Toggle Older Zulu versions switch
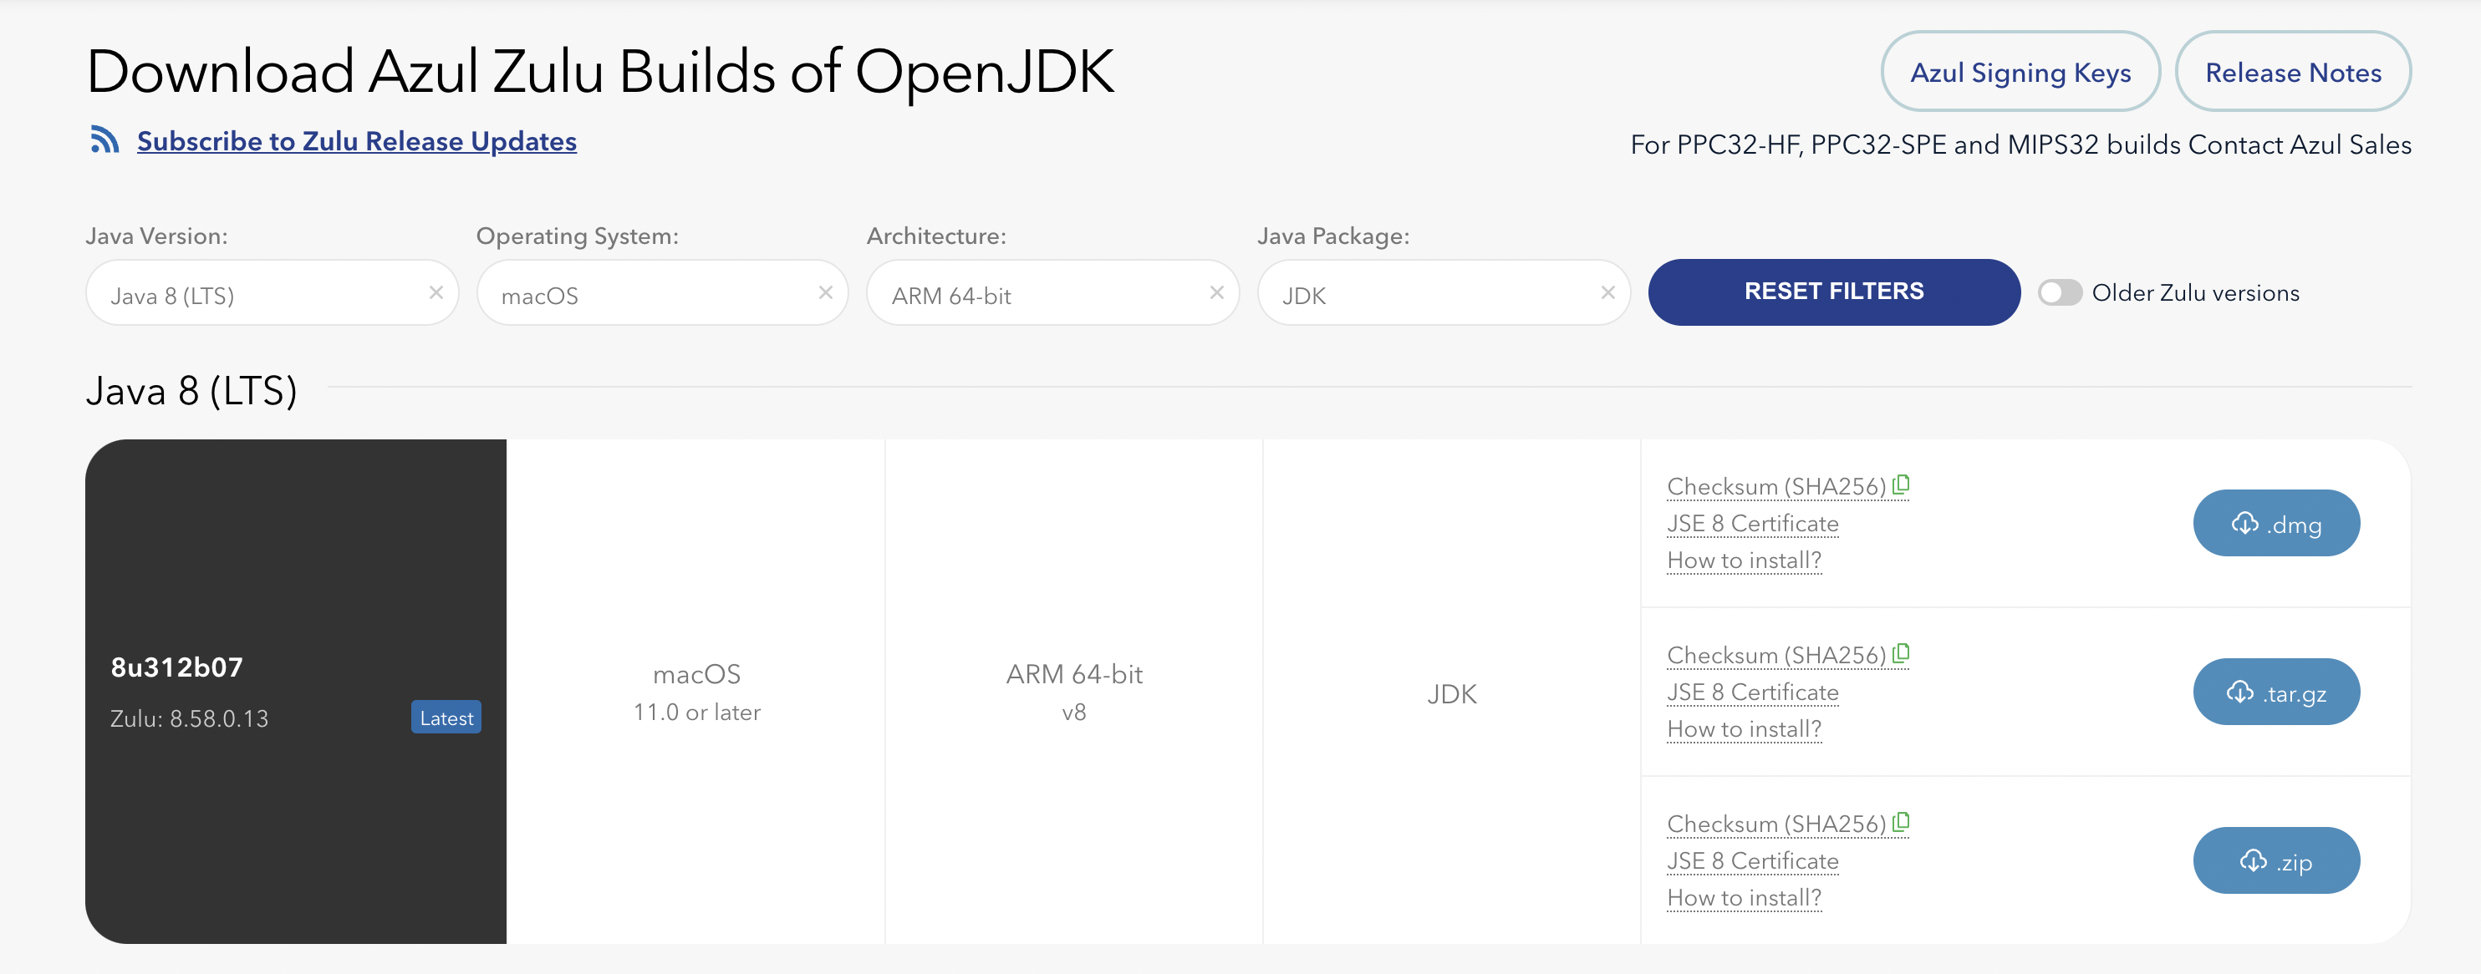Image resolution: width=2481 pixels, height=974 pixels. (x=2060, y=292)
